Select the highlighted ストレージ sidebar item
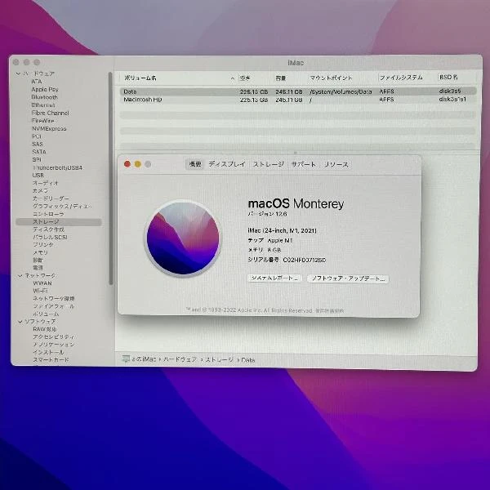The width and height of the screenshot is (490, 490). pyautogui.click(x=59, y=221)
